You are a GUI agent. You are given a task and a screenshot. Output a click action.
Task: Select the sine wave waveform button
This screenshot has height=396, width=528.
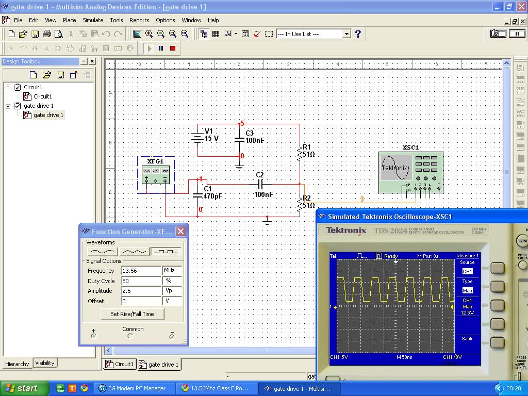(x=102, y=252)
